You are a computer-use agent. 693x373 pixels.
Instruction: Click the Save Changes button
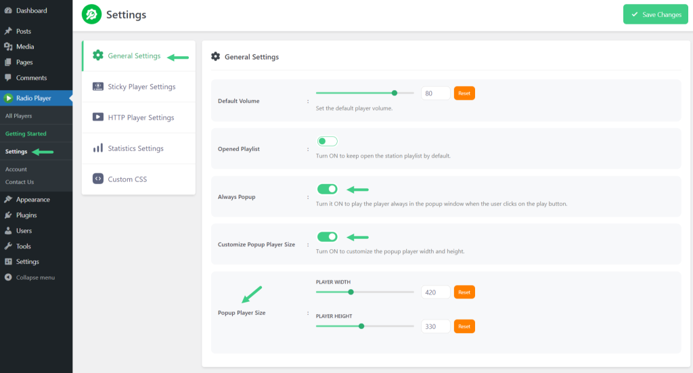pyautogui.click(x=655, y=15)
